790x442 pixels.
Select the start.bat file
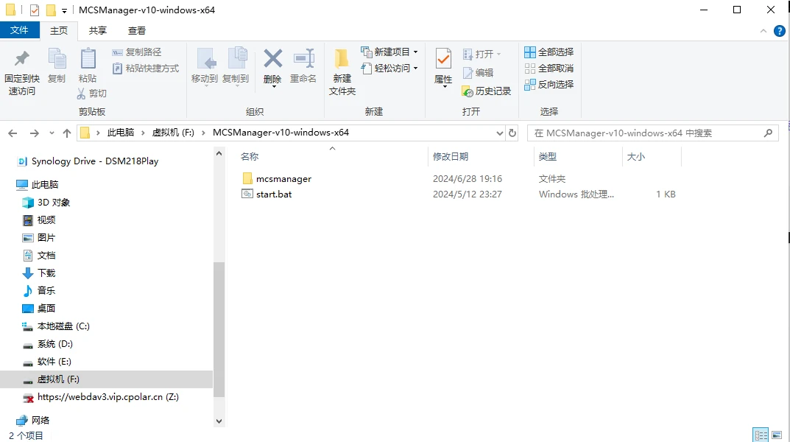click(274, 194)
